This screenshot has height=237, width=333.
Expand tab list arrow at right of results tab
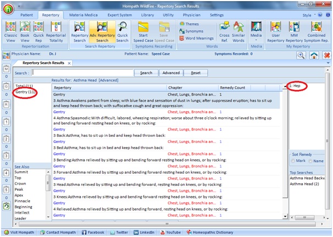tap(328, 63)
